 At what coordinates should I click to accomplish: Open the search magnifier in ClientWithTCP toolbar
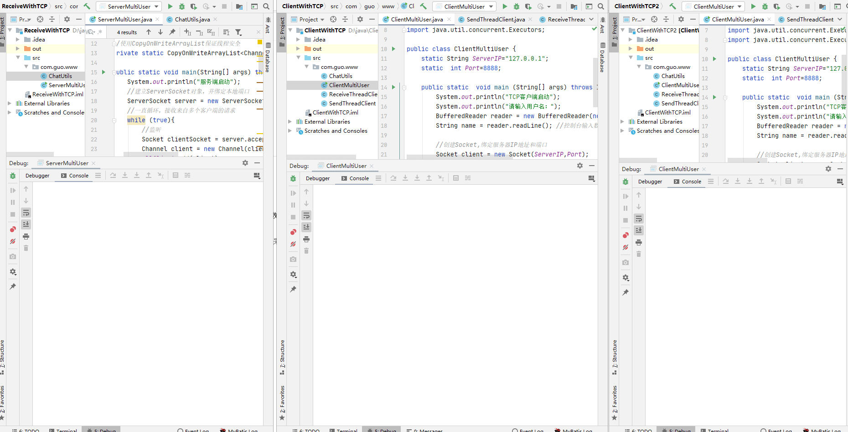[x=601, y=6]
